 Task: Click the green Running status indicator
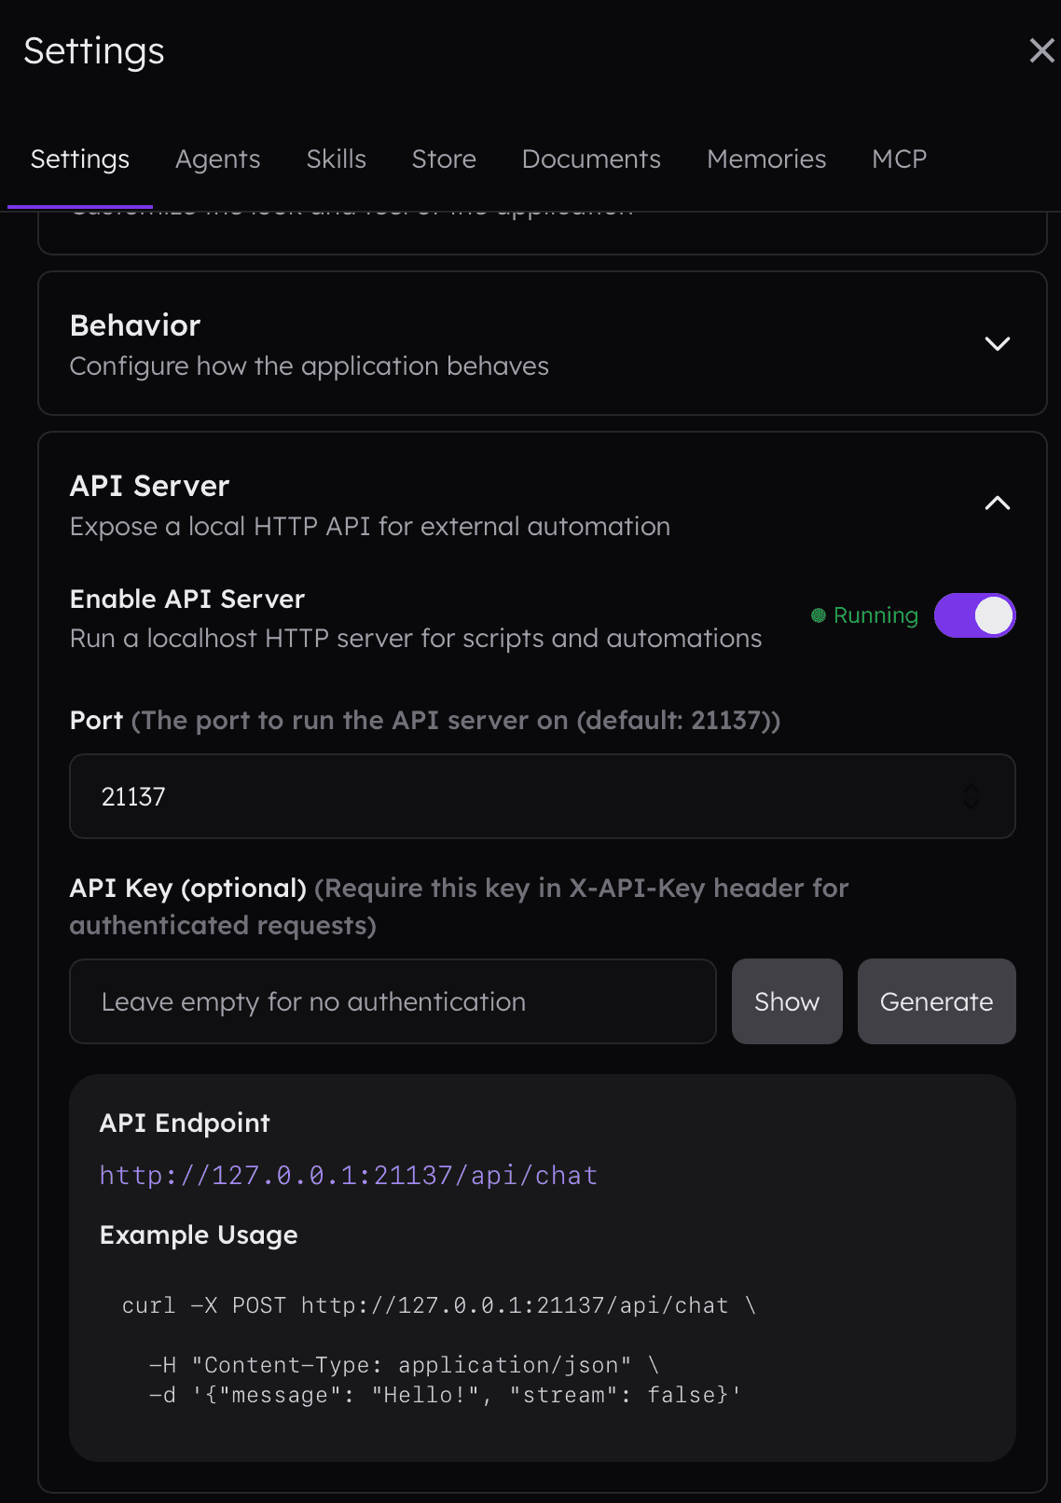[864, 615]
